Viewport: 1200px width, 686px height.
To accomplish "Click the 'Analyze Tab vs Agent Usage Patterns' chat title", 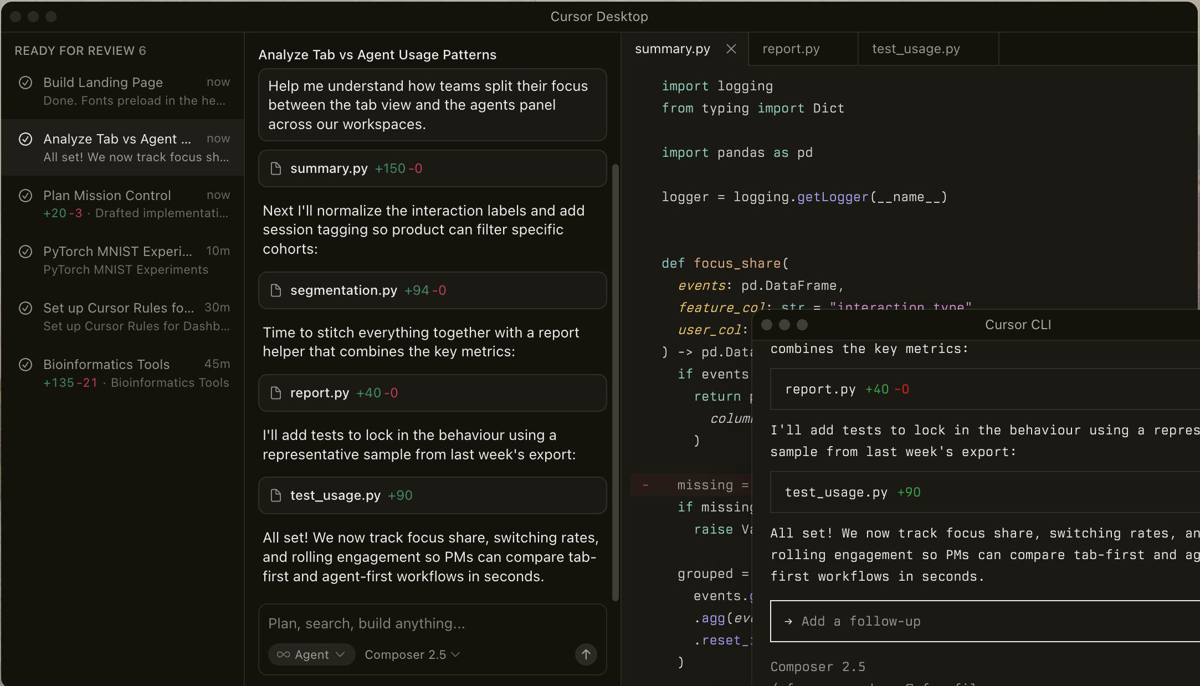I will [377, 55].
